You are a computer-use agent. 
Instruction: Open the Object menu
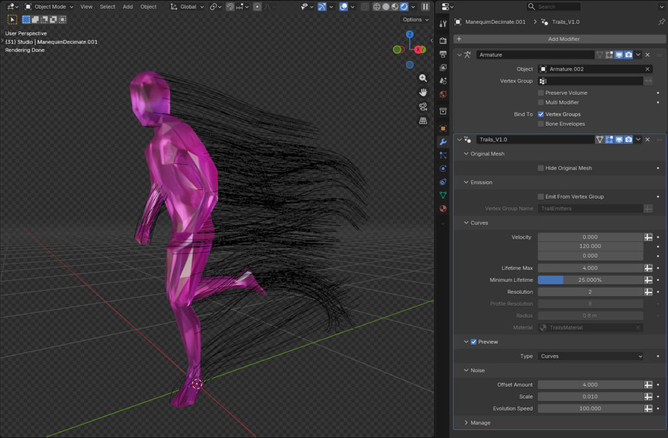[x=148, y=7]
